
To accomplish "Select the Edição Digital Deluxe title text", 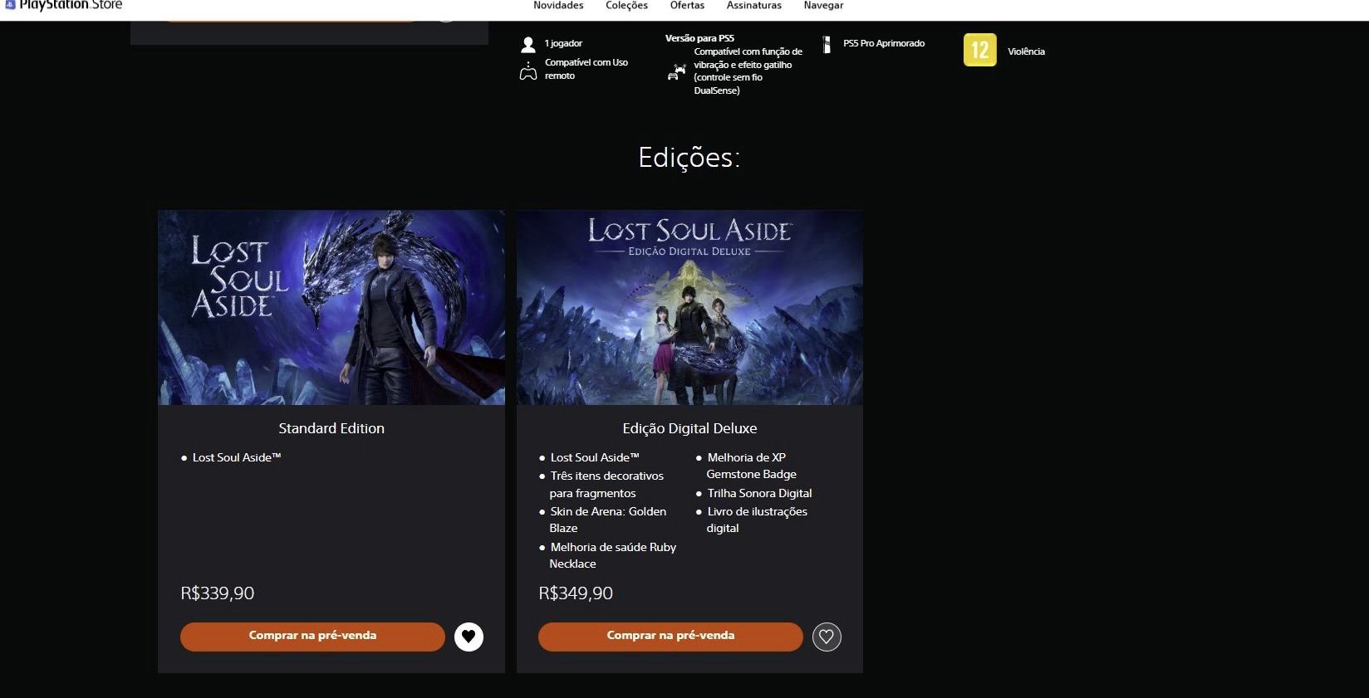I will point(689,428).
